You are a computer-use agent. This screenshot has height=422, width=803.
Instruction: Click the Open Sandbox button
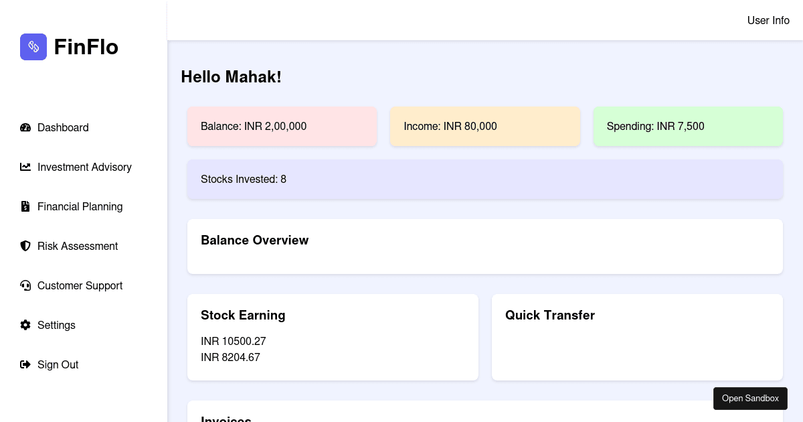pyautogui.click(x=750, y=399)
